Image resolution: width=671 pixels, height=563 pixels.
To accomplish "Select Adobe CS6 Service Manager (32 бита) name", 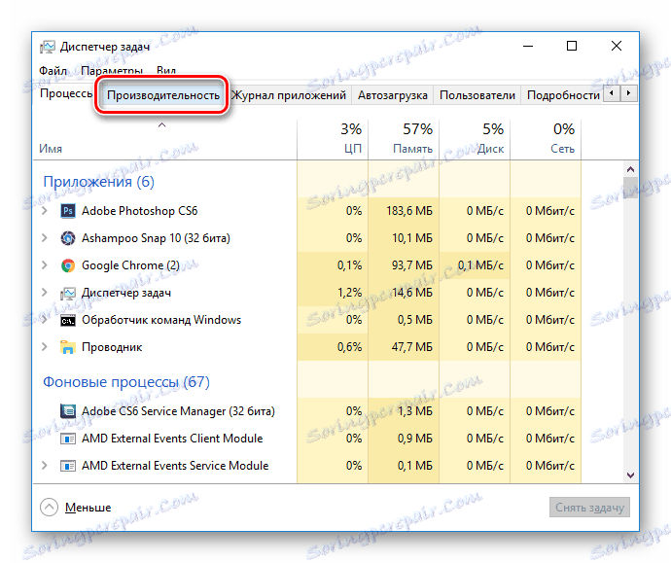I will coord(178,411).
